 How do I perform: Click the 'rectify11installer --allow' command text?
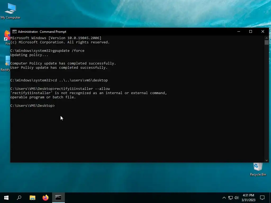(x=82, y=89)
